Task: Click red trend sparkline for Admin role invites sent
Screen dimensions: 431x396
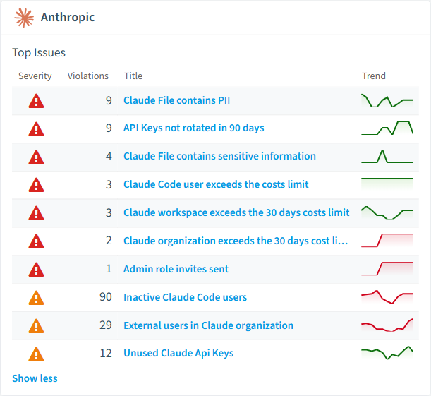Action: (x=387, y=269)
